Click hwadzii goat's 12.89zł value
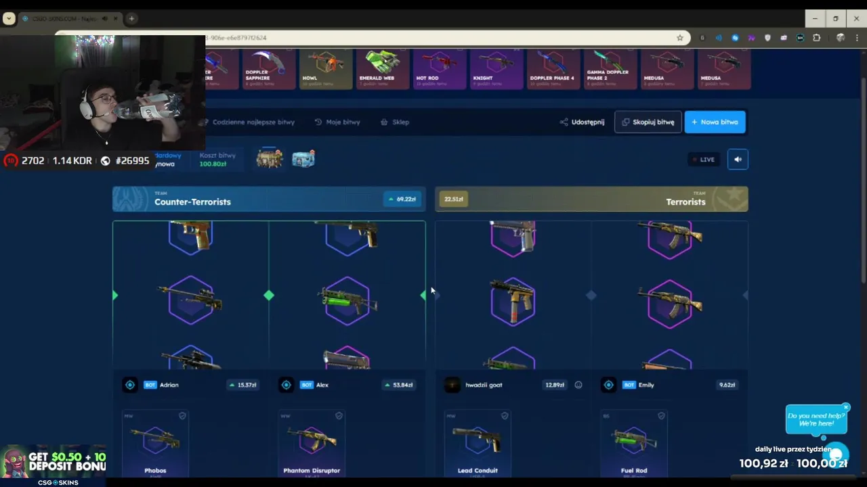 (x=555, y=385)
